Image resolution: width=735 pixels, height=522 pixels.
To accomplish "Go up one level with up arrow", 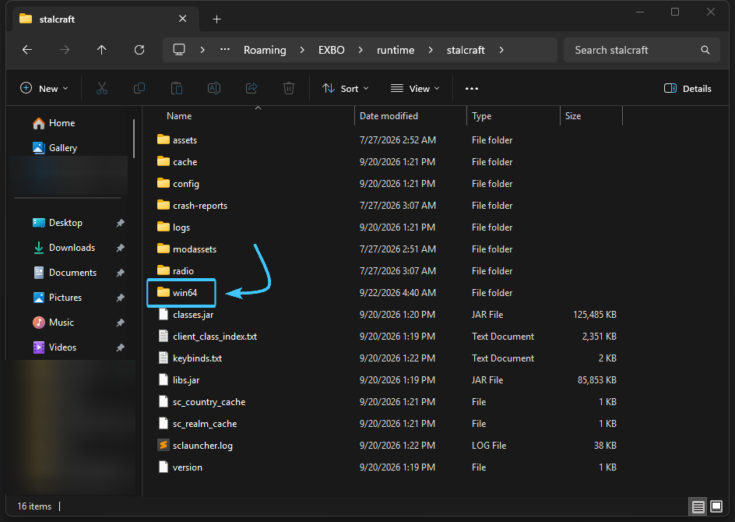I will click(102, 50).
